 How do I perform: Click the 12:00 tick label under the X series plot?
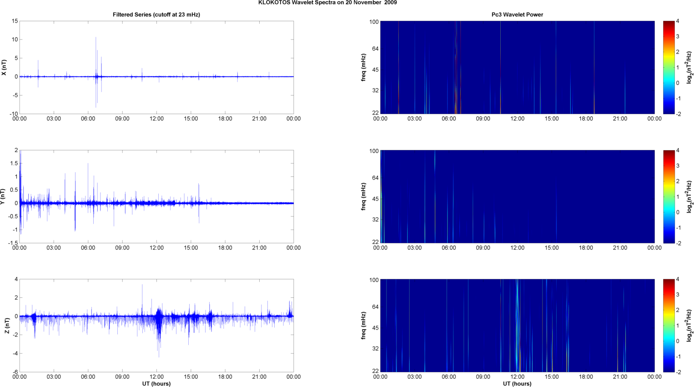(x=156, y=119)
